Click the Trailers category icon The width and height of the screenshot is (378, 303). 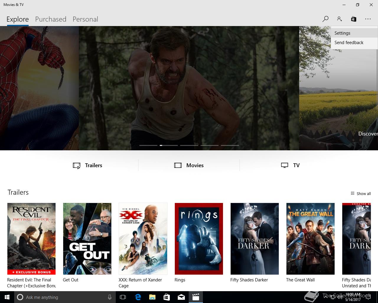(x=76, y=166)
